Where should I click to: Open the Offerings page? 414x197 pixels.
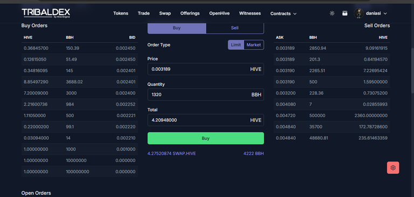click(190, 13)
